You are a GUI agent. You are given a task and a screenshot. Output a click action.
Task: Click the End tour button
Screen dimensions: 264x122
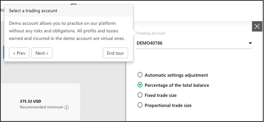(115, 53)
